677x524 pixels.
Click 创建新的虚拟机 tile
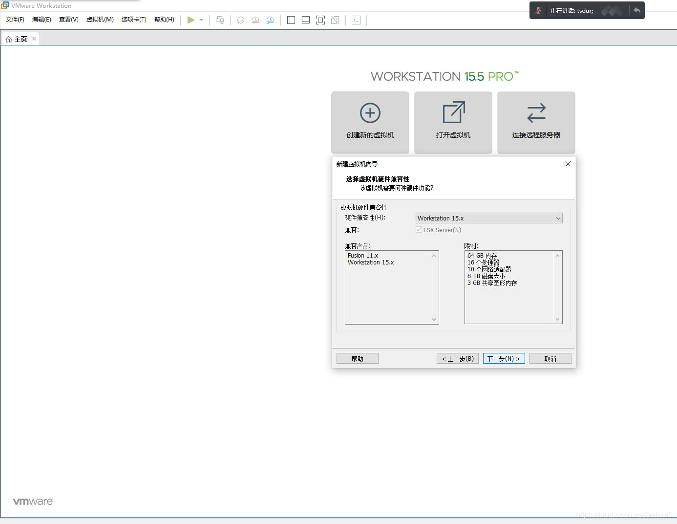[x=370, y=122]
